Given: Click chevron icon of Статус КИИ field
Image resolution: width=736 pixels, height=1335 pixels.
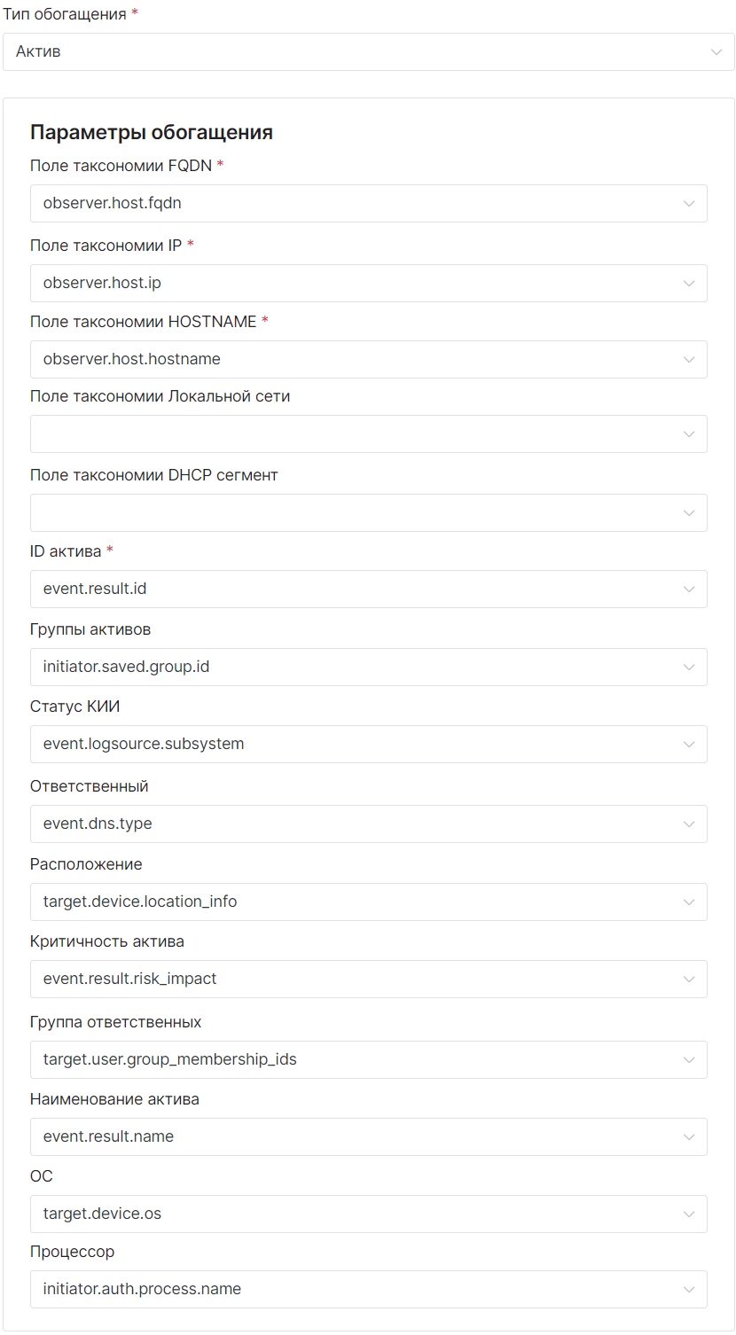Looking at the screenshot, I should coord(689,745).
